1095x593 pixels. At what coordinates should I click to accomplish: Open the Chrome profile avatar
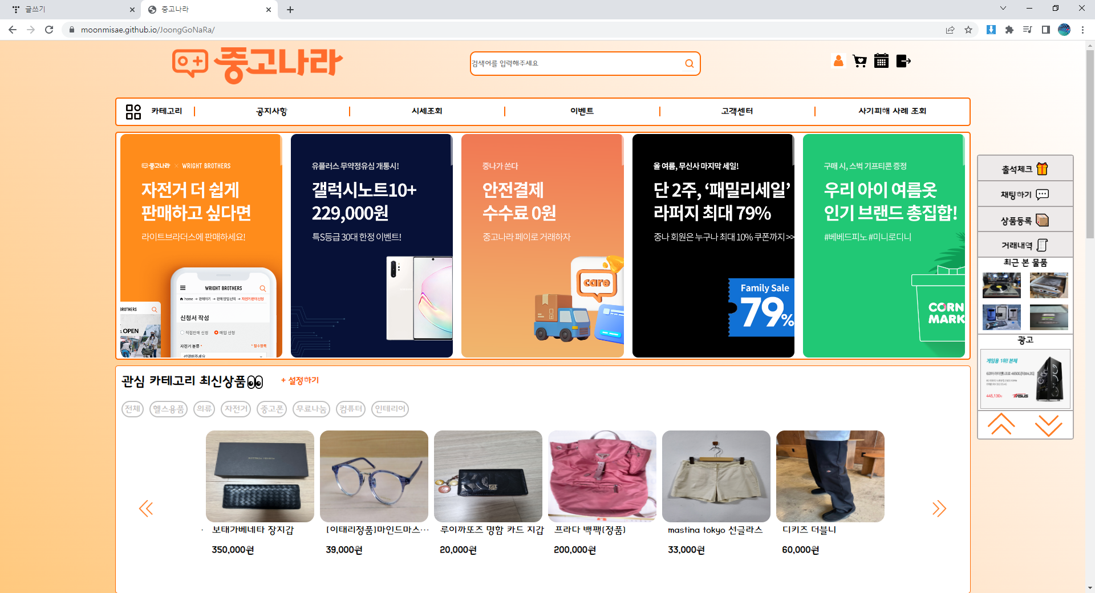[1064, 30]
